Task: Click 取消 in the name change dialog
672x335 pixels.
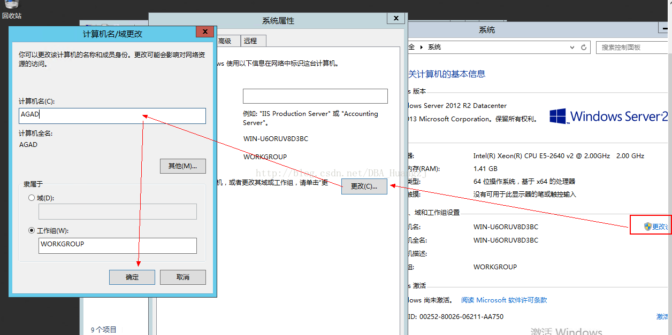Action: (x=183, y=277)
